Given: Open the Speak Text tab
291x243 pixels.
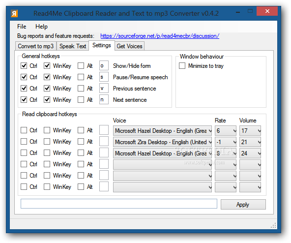Looking at the screenshot, I should [73, 46].
